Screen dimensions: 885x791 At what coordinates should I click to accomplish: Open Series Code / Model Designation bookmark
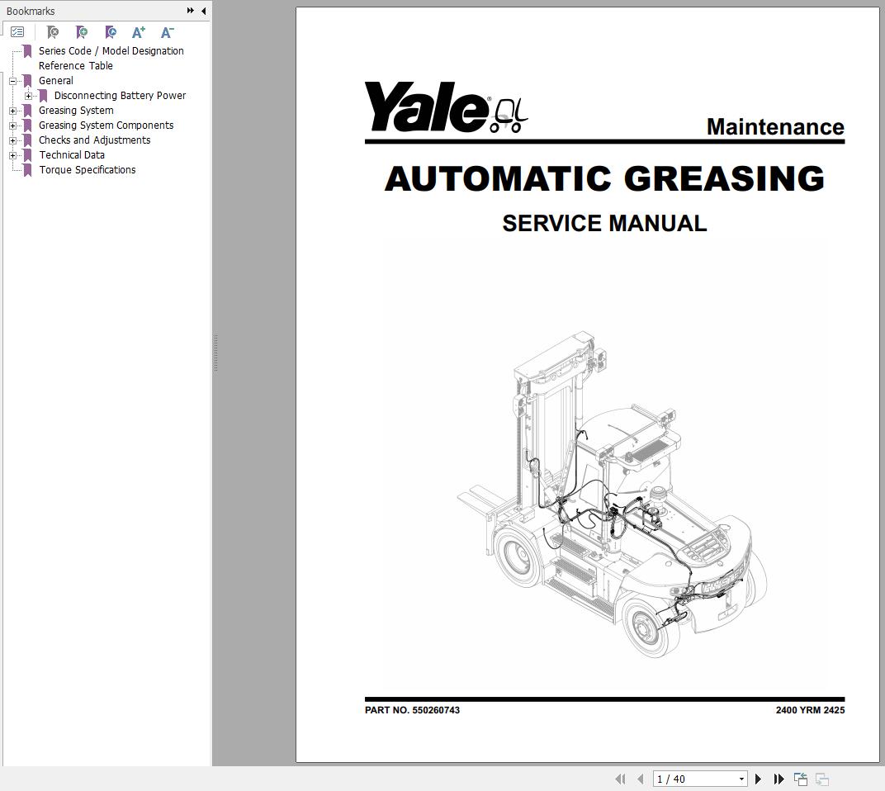click(x=111, y=58)
